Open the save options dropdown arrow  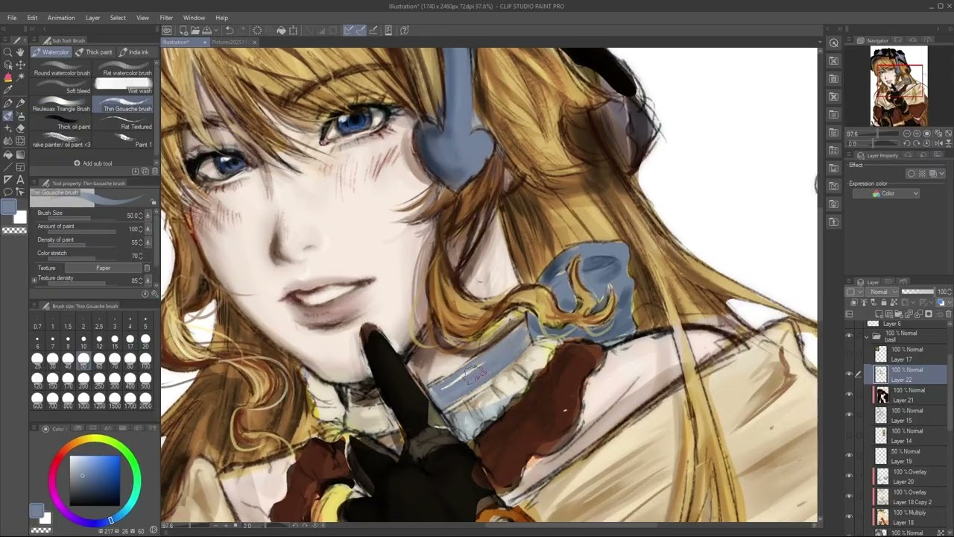(215, 31)
